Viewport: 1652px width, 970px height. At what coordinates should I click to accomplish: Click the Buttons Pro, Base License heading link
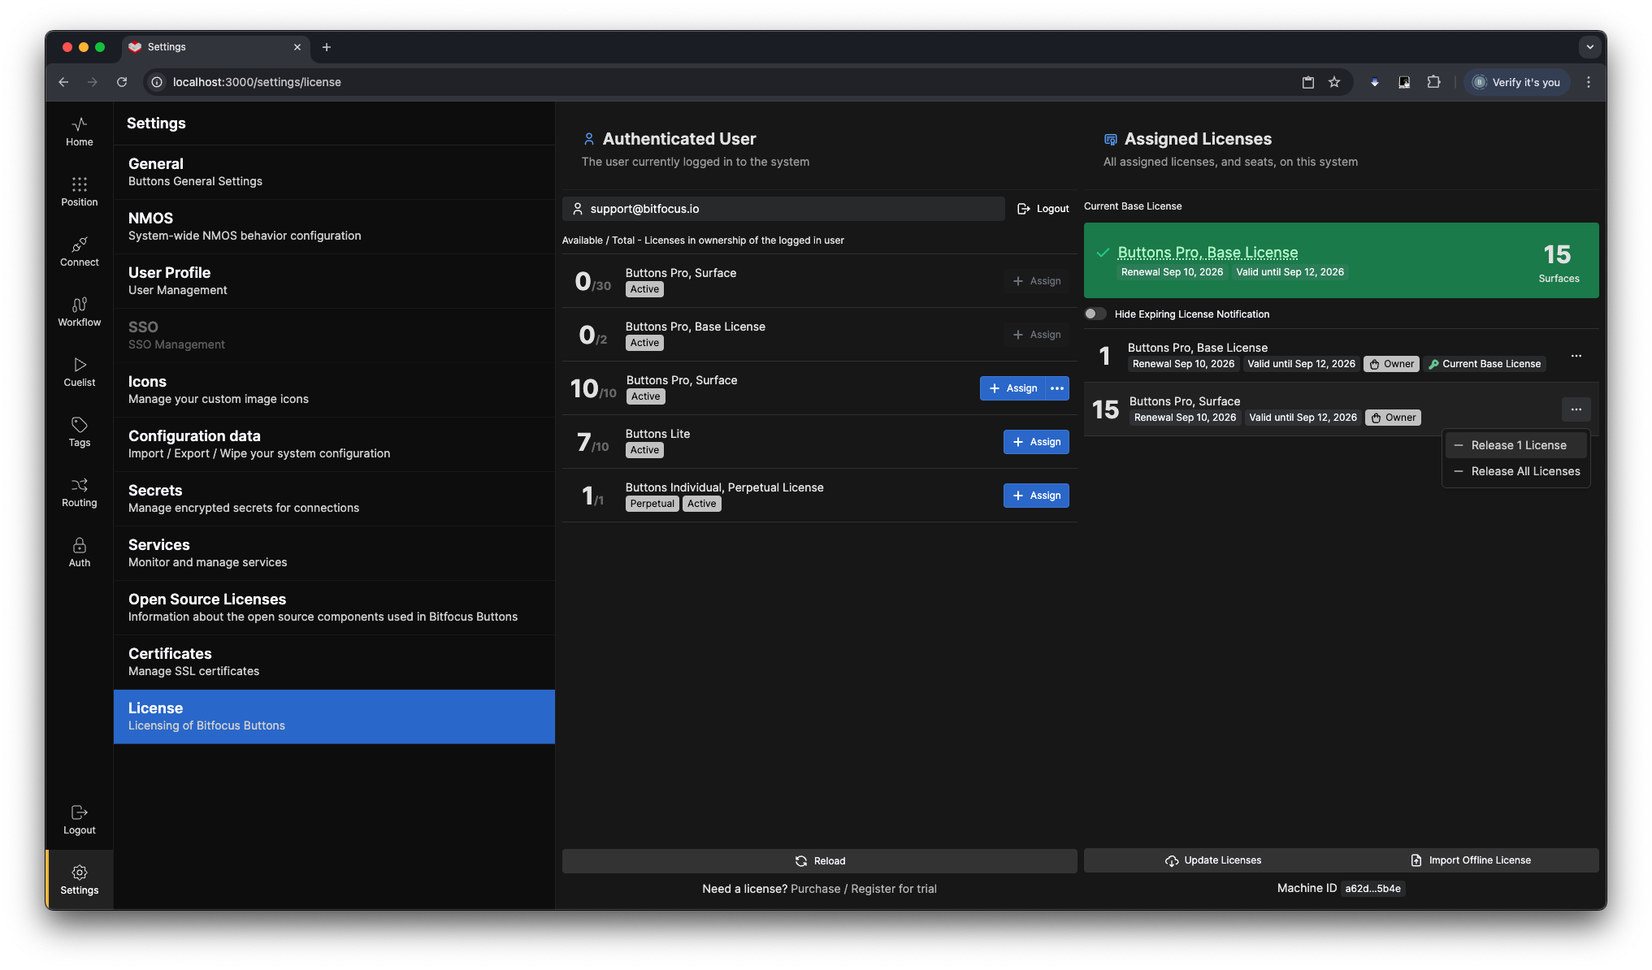1208,253
